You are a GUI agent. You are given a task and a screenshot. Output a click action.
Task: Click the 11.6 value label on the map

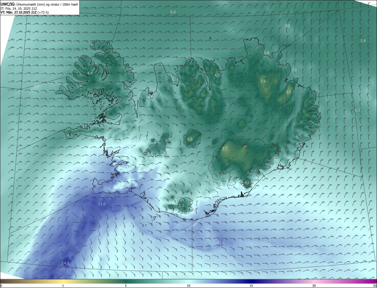coord(267,241)
